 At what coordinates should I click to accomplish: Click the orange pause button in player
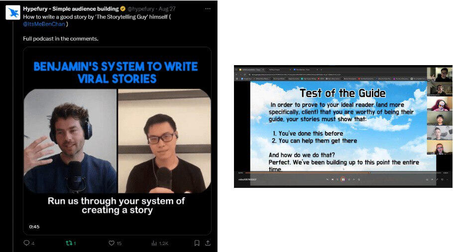point(343,179)
